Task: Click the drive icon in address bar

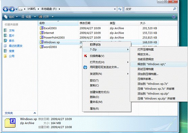Action: (21, 9)
